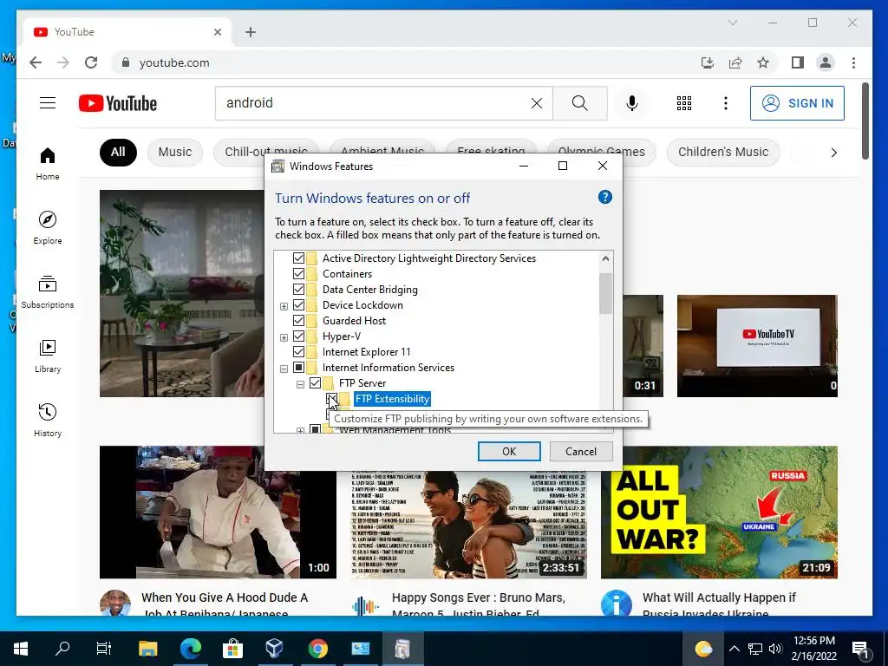Select the All filter chip
The width and height of the screenshot is (888, 666).
click(x=118, y=152)
